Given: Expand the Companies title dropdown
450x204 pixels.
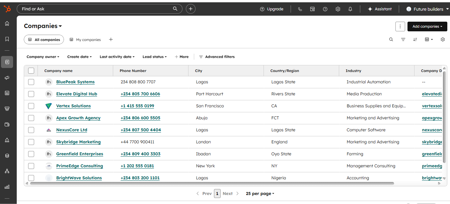Looking at the screenshot, I should 43,26.
